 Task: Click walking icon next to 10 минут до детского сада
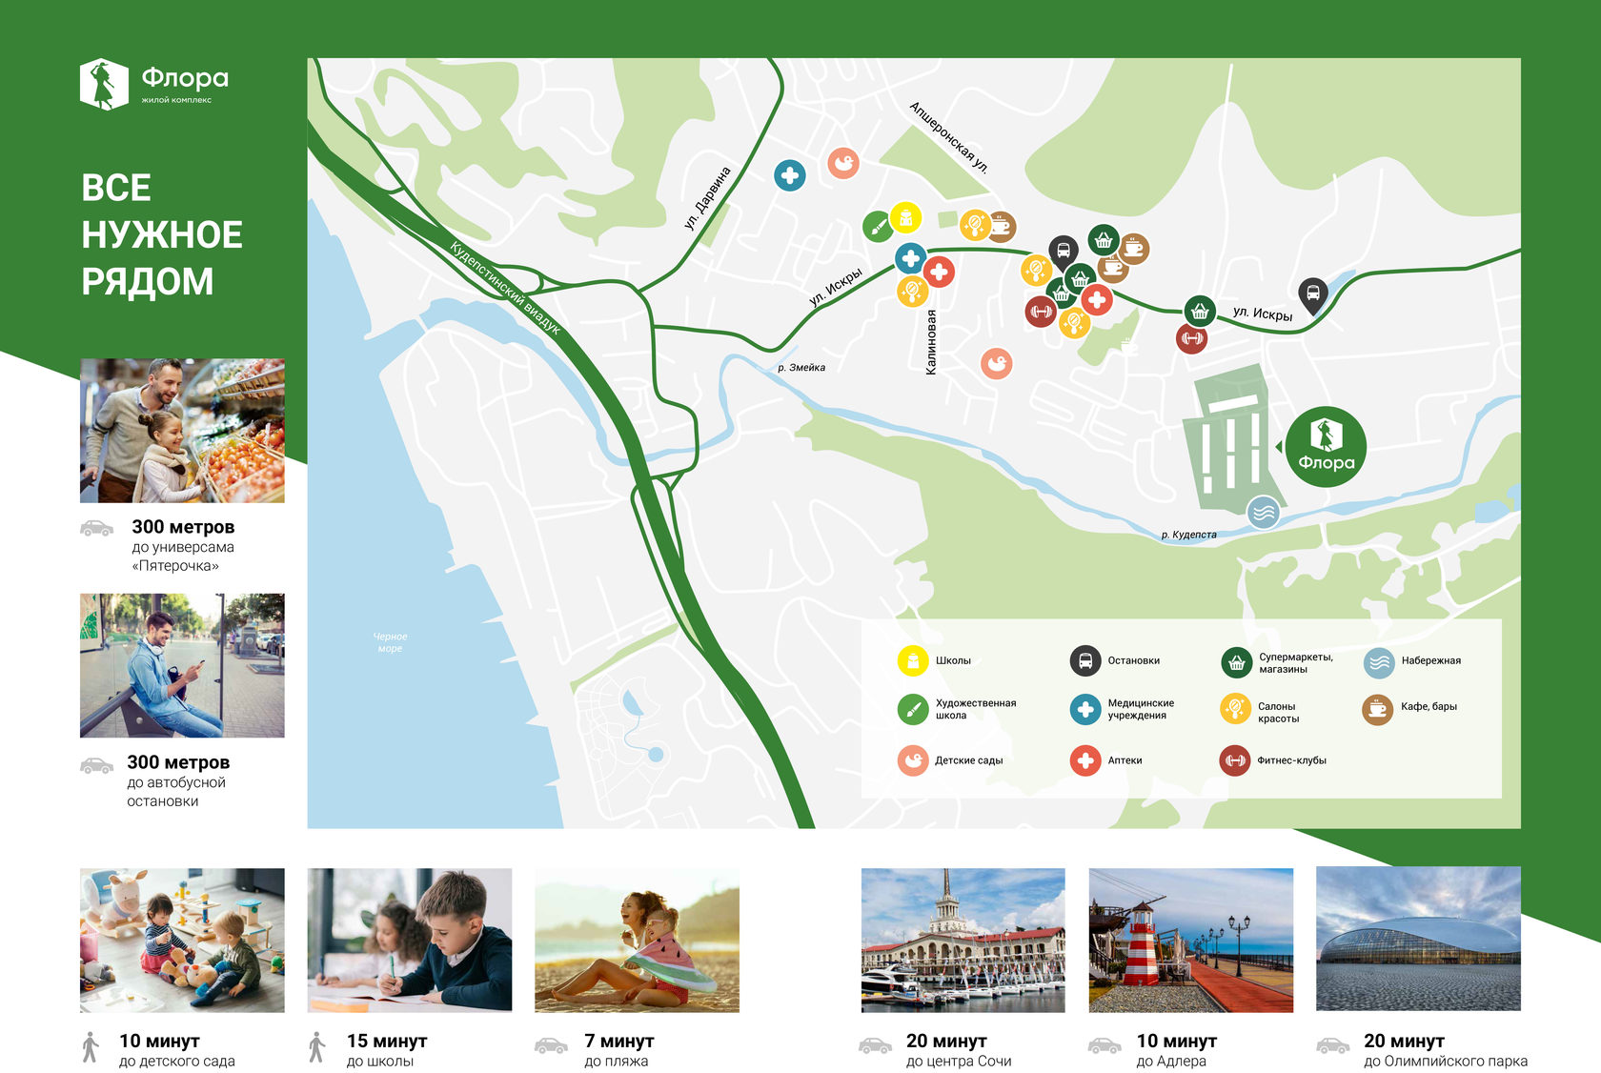(91, 1047)
